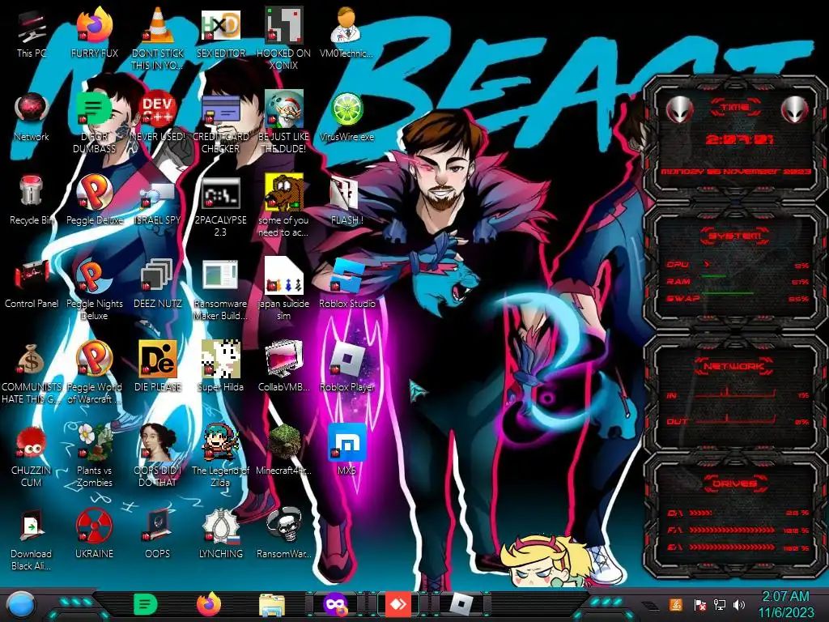
Task: Launch Peggle Deluxe
Action: click(x=95, y=193)
